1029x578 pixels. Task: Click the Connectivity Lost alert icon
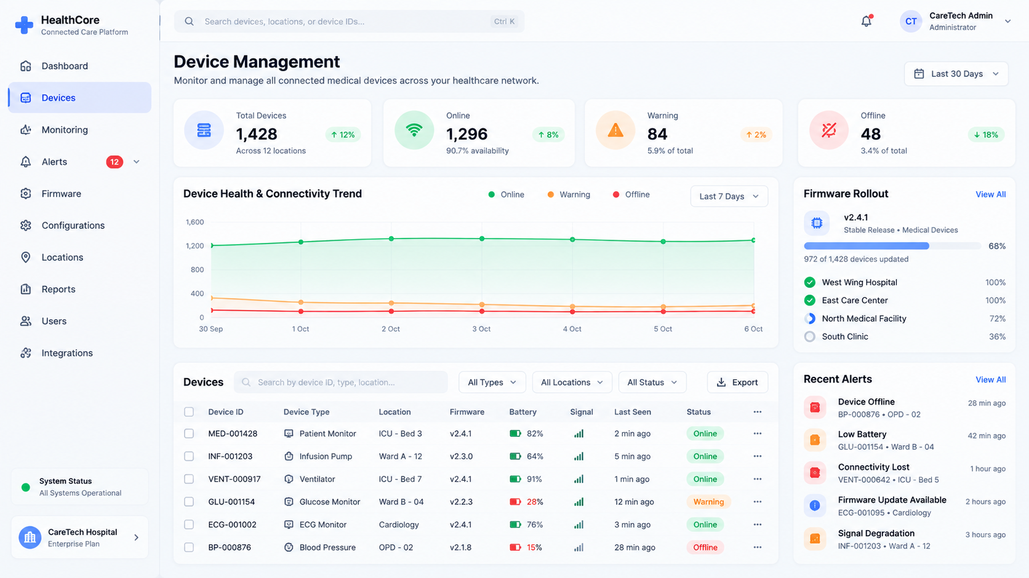coord(815,473)
